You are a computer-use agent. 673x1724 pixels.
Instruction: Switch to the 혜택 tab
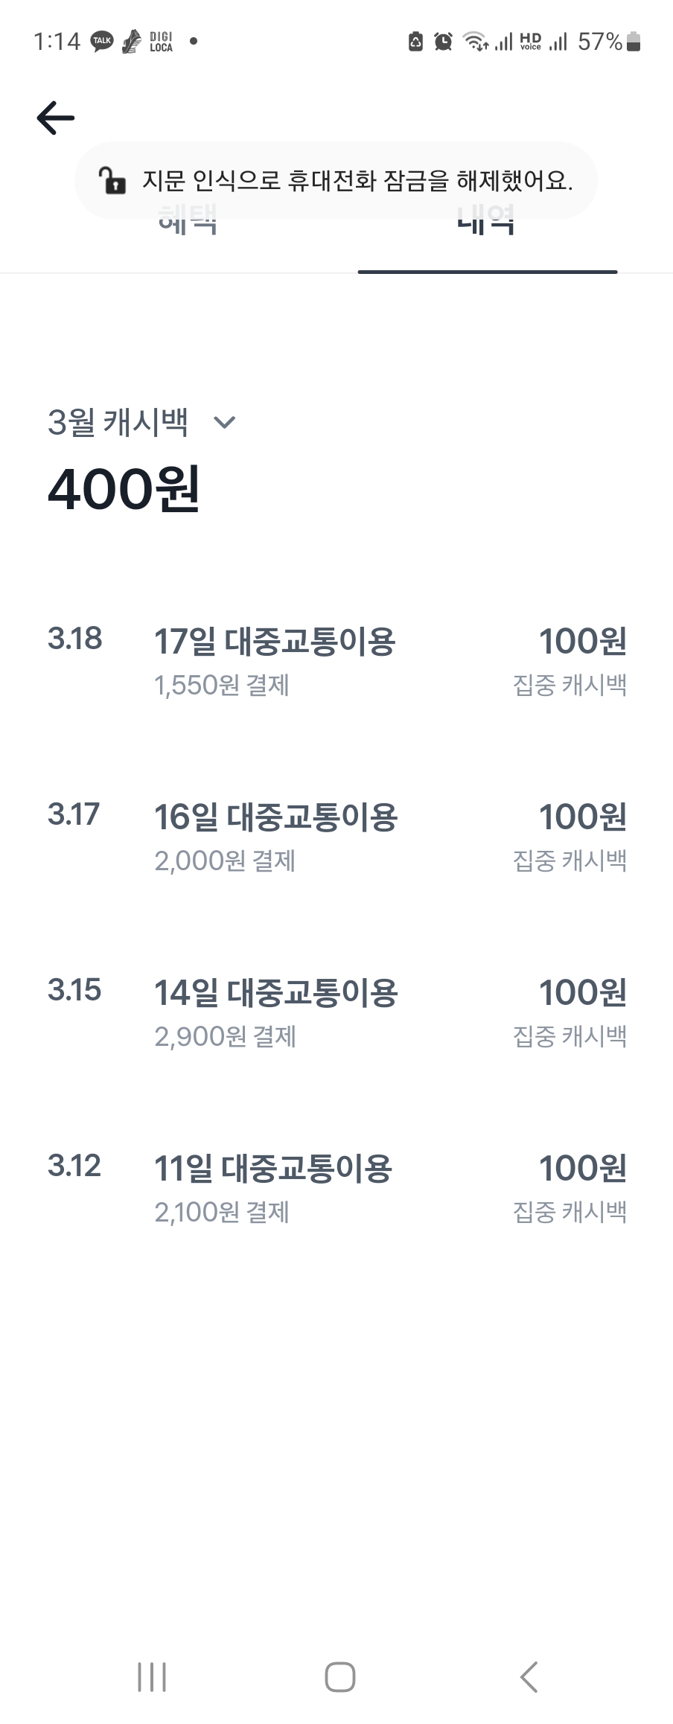tap(188, 222)
